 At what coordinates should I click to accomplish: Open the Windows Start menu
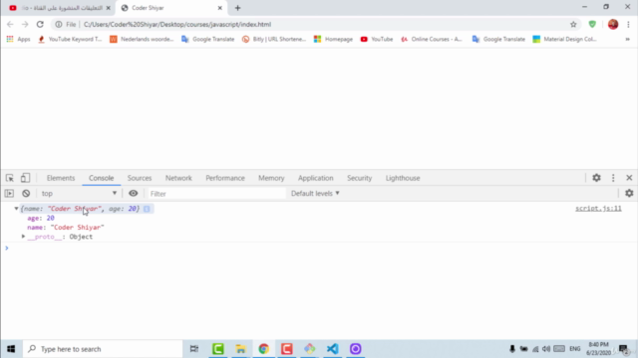pyautogui.click(x=11, y=349)
